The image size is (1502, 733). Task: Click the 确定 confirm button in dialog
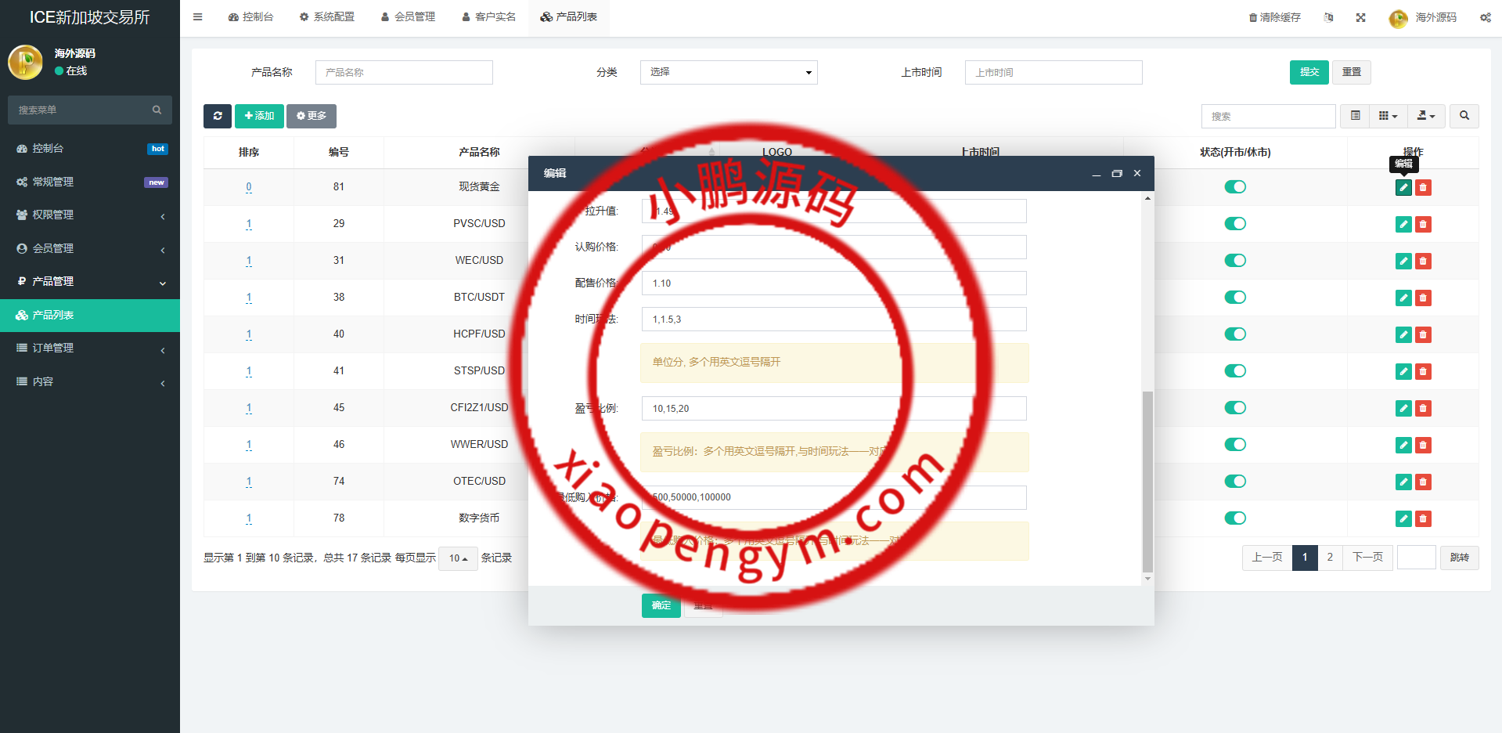661,605
